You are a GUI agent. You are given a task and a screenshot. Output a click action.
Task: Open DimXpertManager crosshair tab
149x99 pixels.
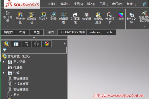pos(37,43)
